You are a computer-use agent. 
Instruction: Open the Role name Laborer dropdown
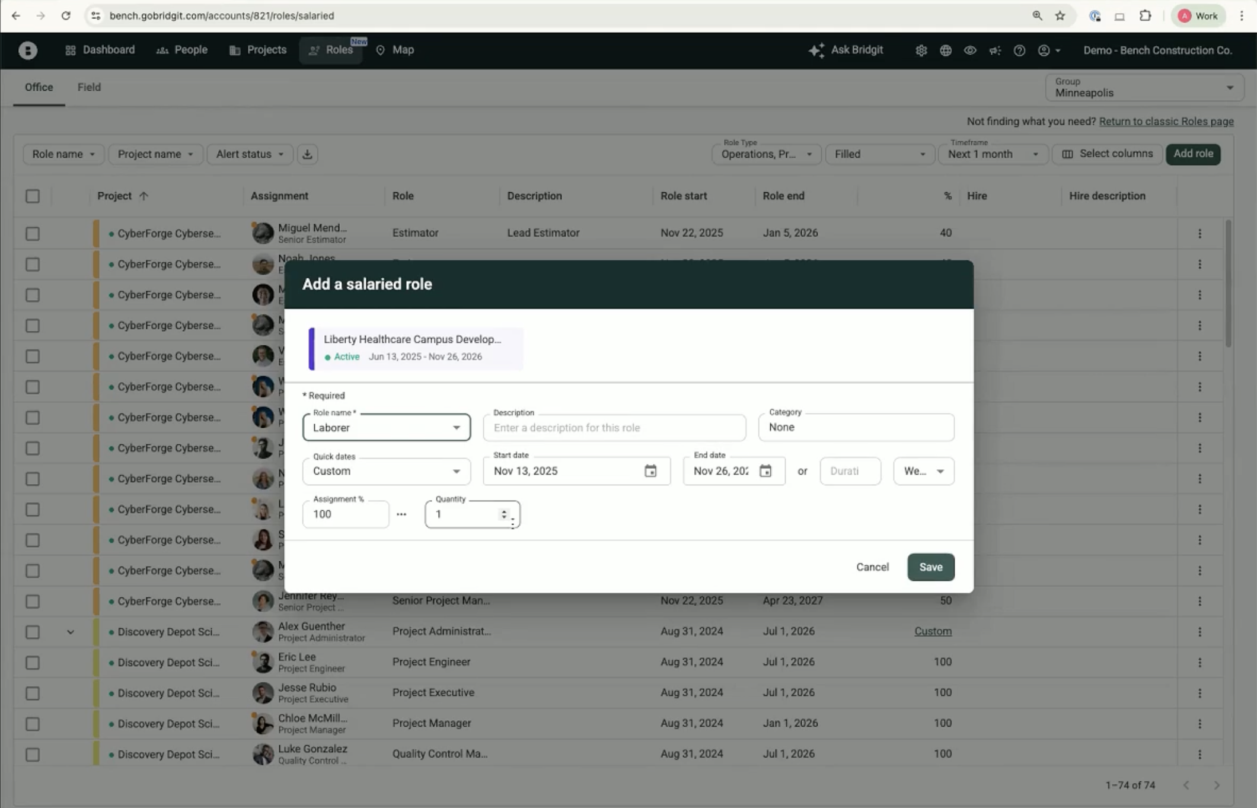(x=387, y=428)
